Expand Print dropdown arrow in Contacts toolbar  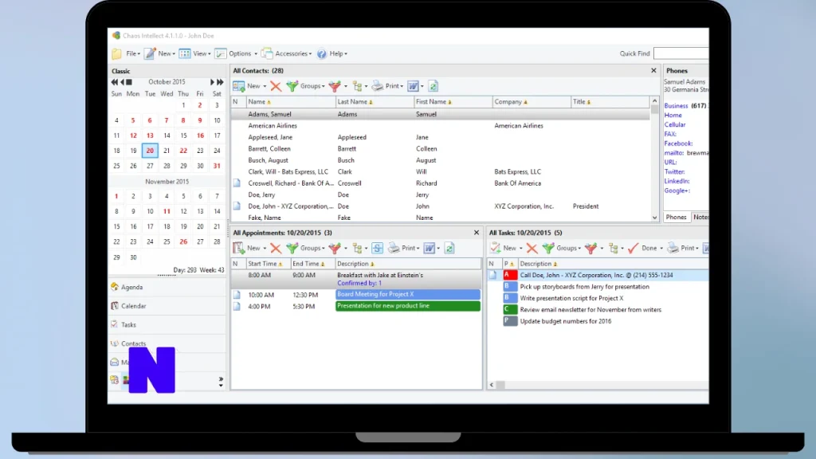402,86
